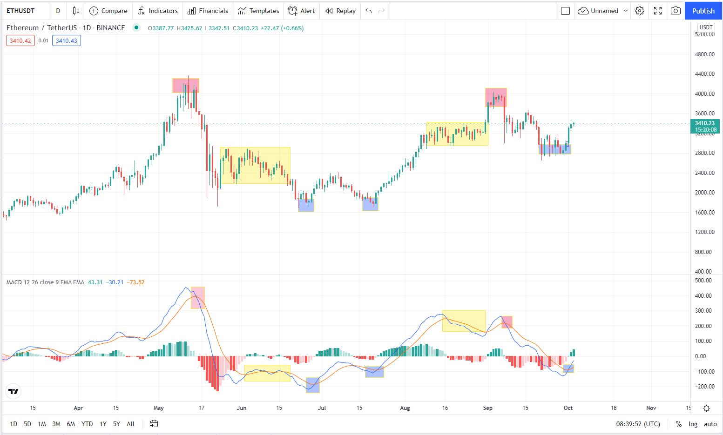Open indicator Templates menu
This screenshot has width=723, height=435.
click(x=258, y=11)
